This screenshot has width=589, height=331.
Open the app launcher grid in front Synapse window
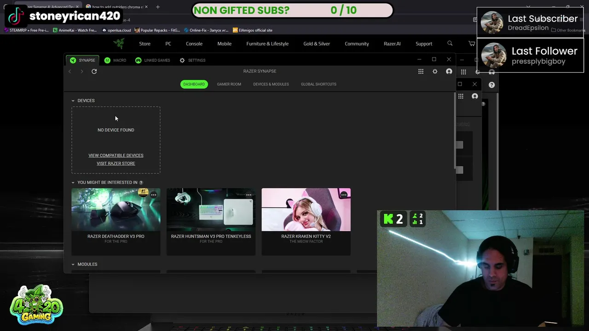point(421,71)
